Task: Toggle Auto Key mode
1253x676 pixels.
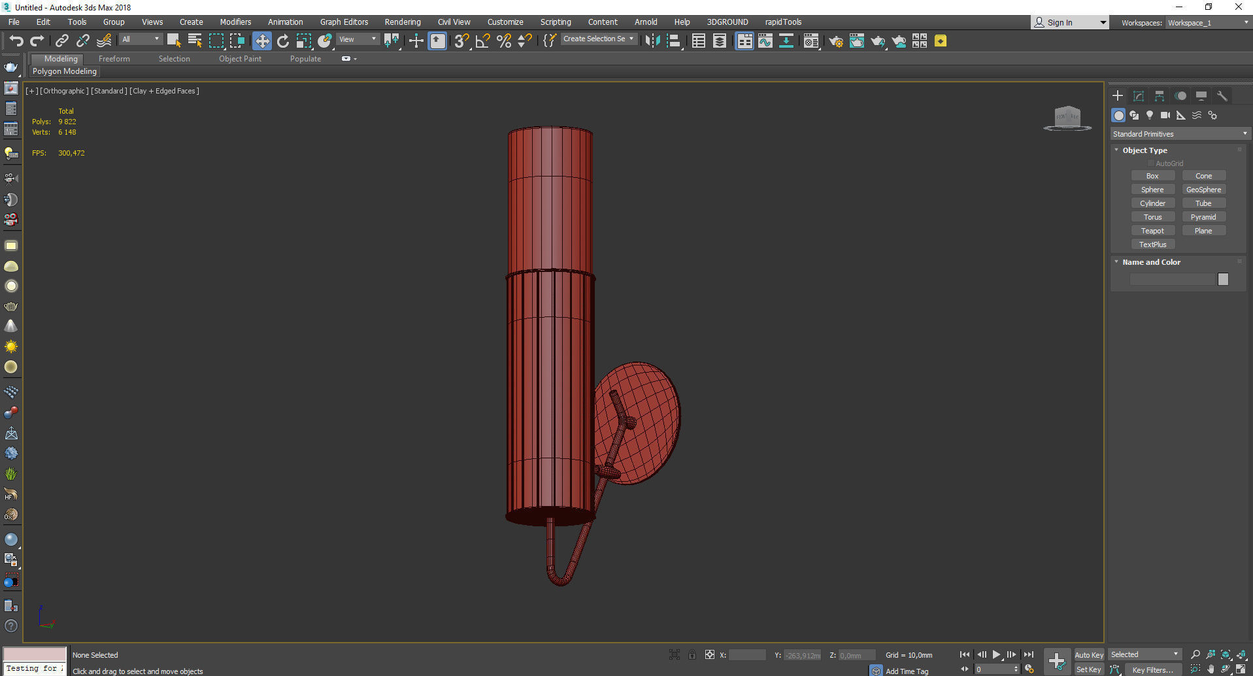Action: pos(1088,654)
